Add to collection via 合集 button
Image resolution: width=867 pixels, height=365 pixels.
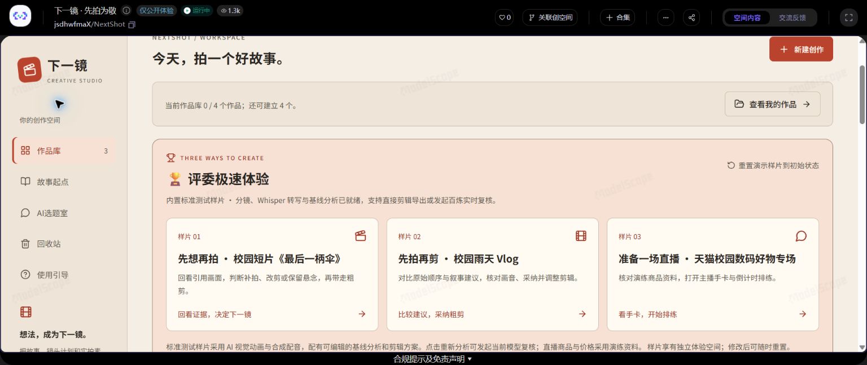pyautogui.click(x=618, y=17)
